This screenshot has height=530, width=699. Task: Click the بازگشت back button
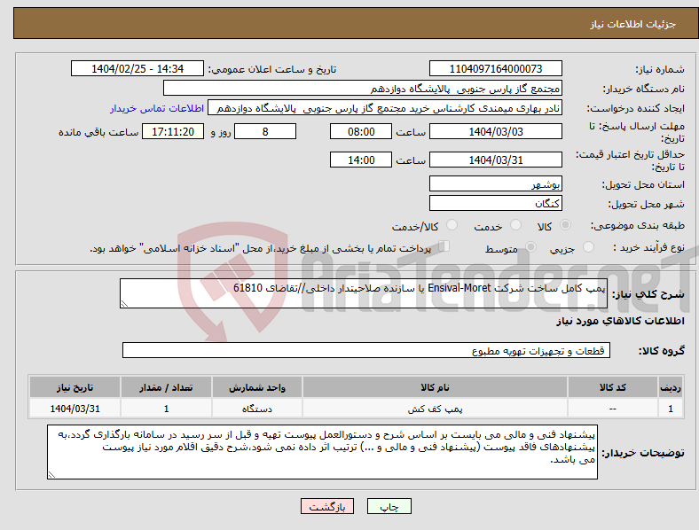pyautogui.click(x=327, y=506)
